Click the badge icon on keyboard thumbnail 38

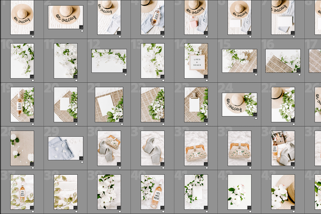[x=75, y=207]
